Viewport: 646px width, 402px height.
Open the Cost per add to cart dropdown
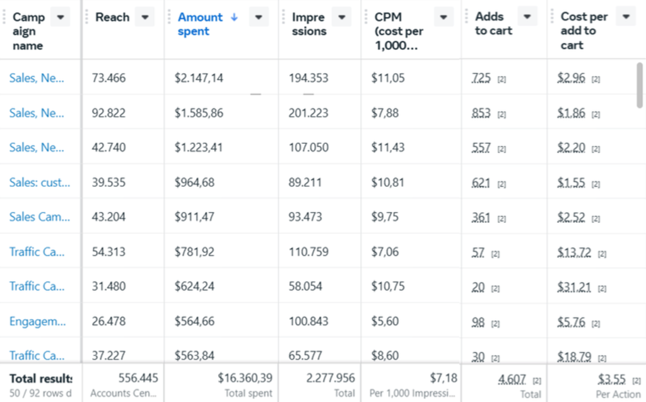(625, 17)
